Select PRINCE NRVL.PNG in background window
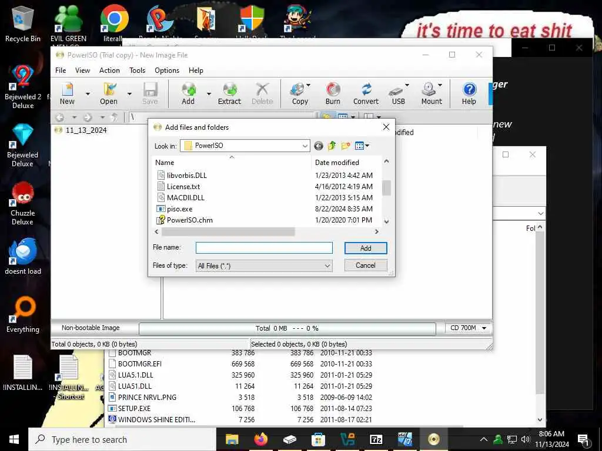Viewport: 602px width, 451px height. pyautogui.click(x=147, y=398)
